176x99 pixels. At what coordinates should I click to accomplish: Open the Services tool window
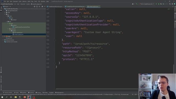tap(38, 93)
